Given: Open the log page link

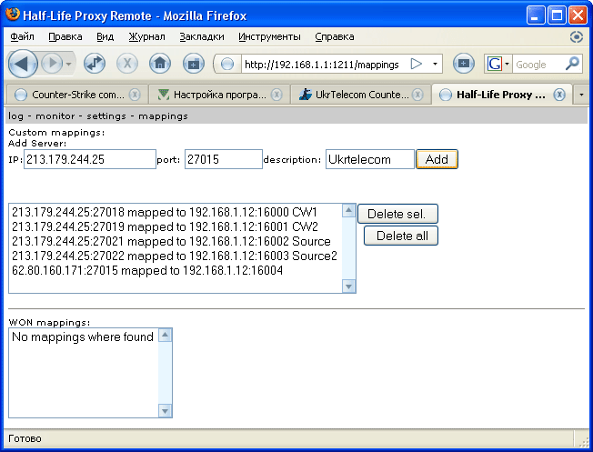Looking at the screenshot, I should coord(15,116).
